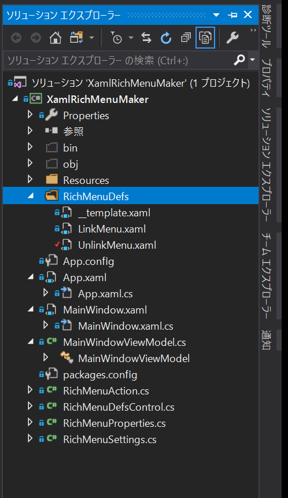
Task: Select the Resources folder icon
Action: [51, 180]
